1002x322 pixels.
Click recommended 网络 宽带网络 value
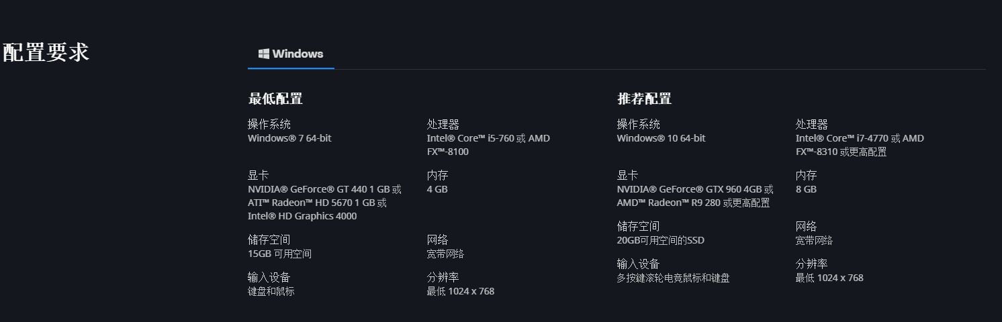(x=814, y=240)
